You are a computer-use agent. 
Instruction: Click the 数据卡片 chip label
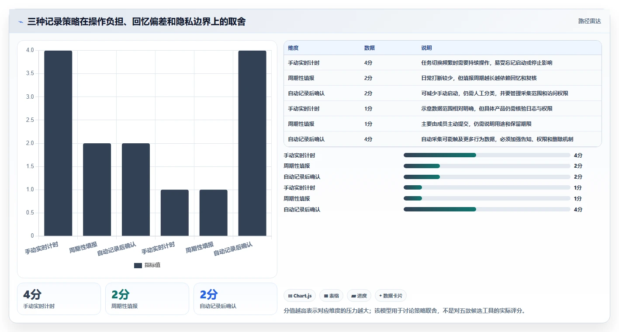[x=393, y=296]
